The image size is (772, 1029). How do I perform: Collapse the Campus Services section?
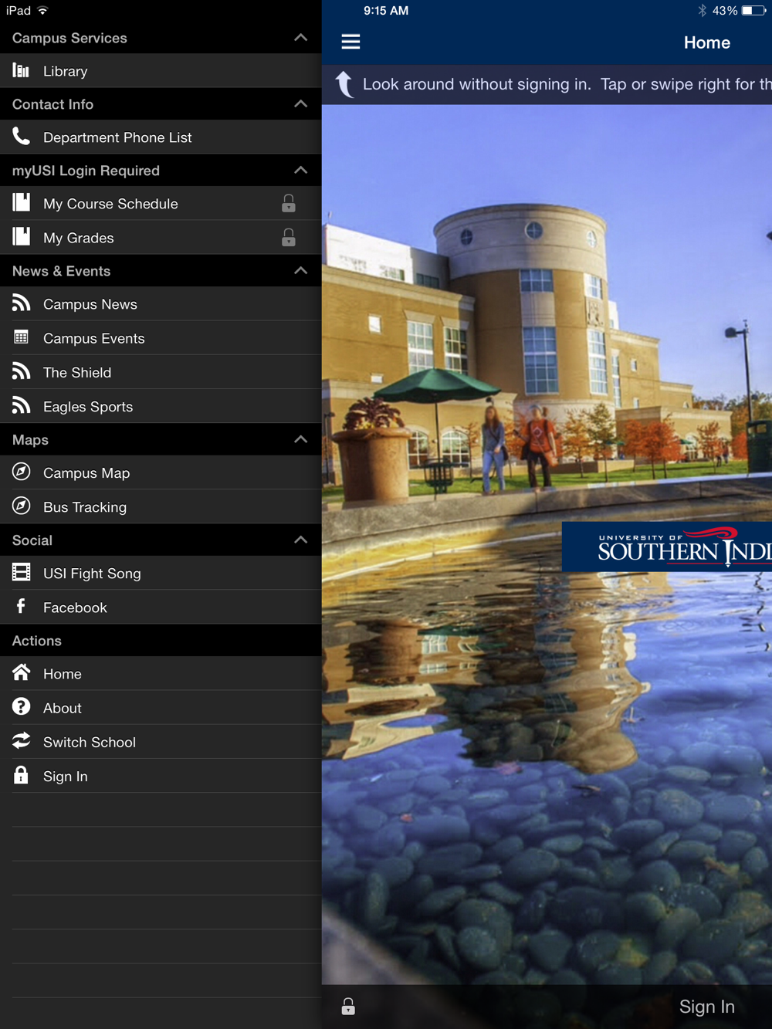pyautogui.click(x=300, y=38)
